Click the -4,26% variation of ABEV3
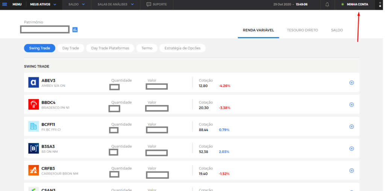385x191 pixels. tap(225, 86)
